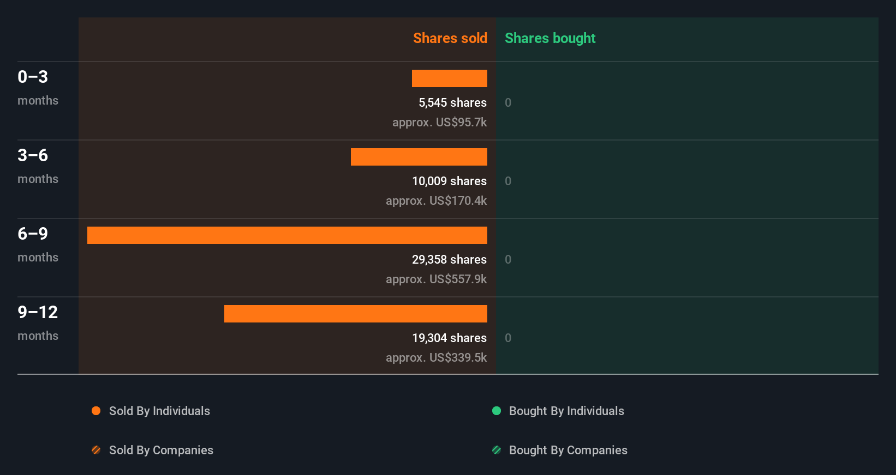Screen dimensions: 896x475
Task: Click the bought 0 in 6–9 months row
Action: coord(508,259)
